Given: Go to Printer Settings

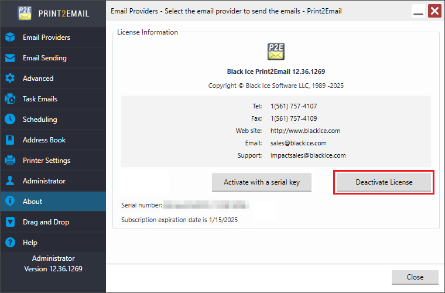Looking at the screenshot, I should click(x=46, y=161).
